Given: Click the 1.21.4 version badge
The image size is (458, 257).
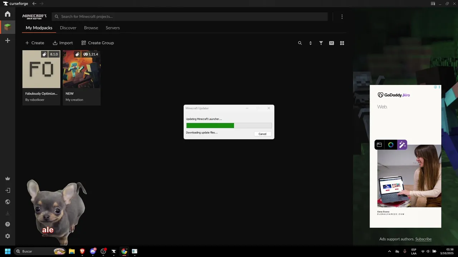Looking at the screenshot, I should pos(91,54).
